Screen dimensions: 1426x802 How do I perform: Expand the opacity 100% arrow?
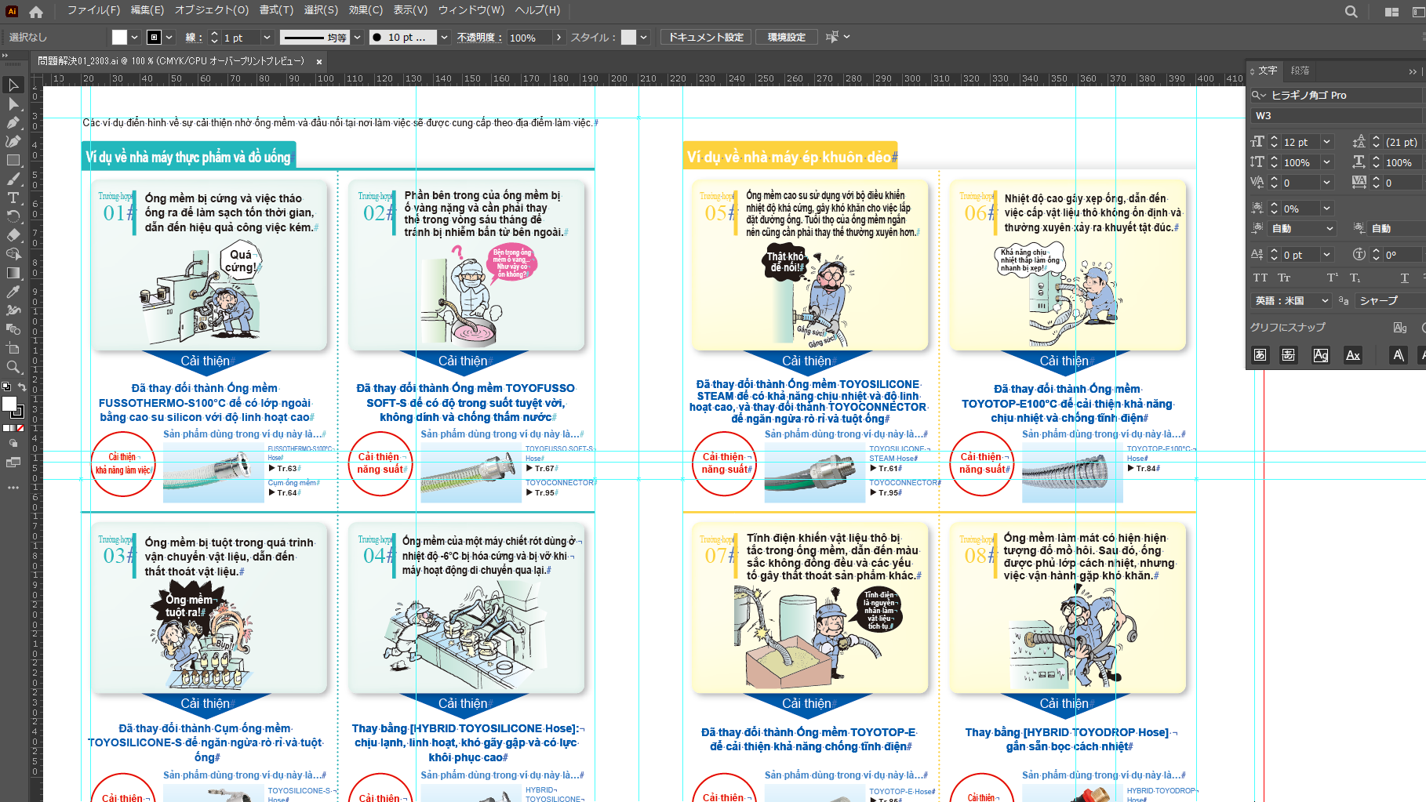point(558,37)
